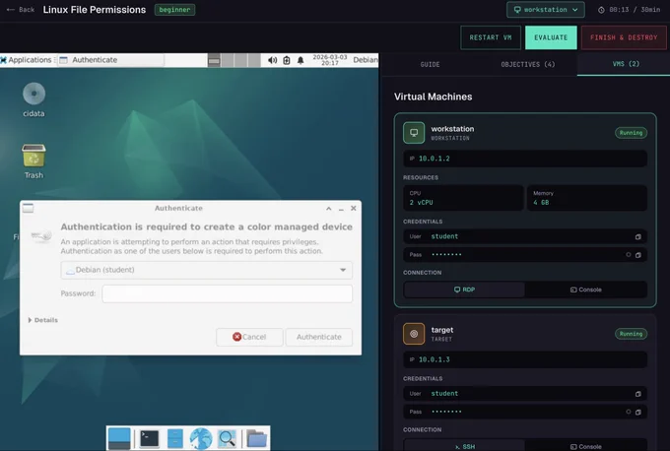
Task: Copy the workstation username student
Action: 637,236
